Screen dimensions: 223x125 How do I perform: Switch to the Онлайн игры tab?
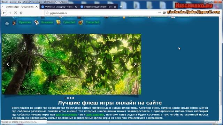point(20,7)
